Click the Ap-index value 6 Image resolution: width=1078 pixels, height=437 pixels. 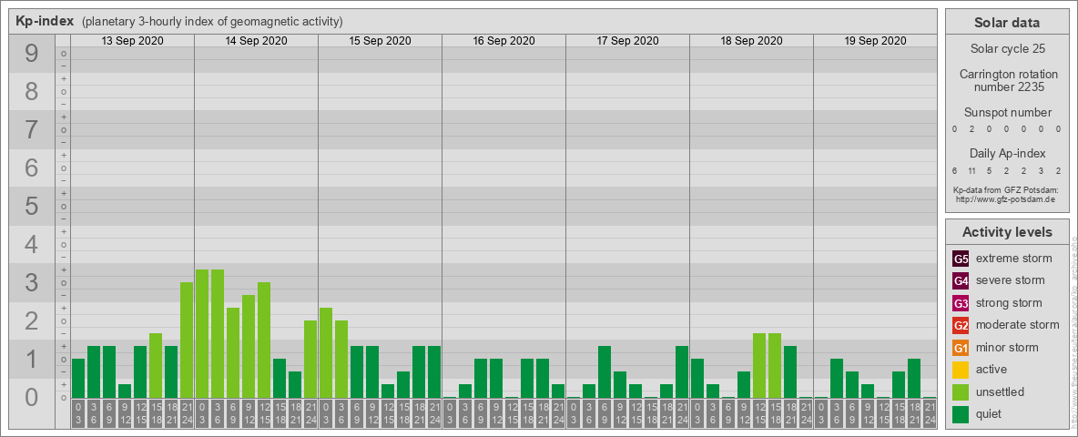pos(955,170)
